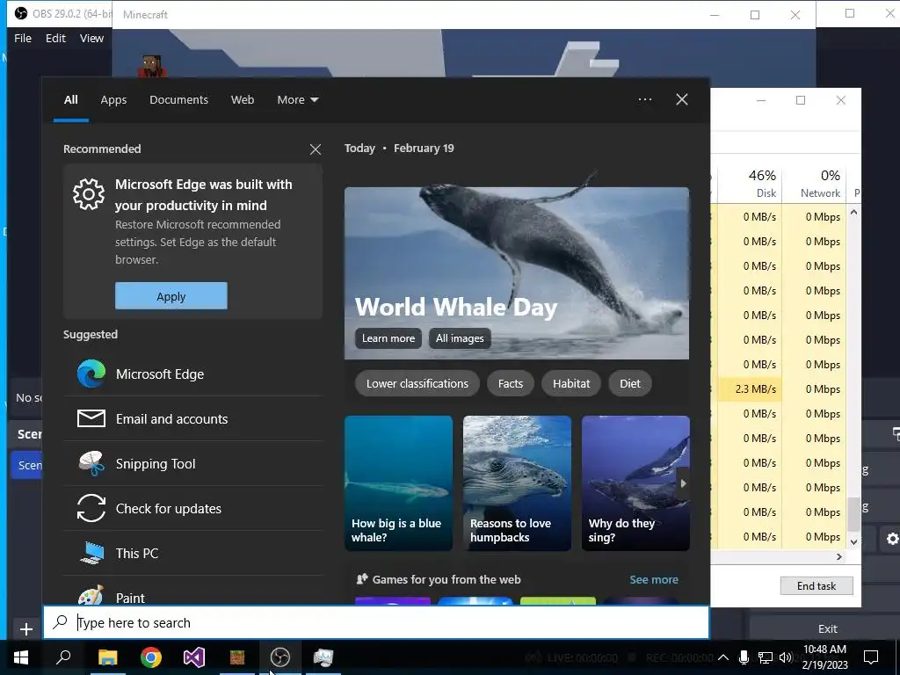Open the notification center icon
The height and width of the screenshot is (675, 900).
(871, 657)
